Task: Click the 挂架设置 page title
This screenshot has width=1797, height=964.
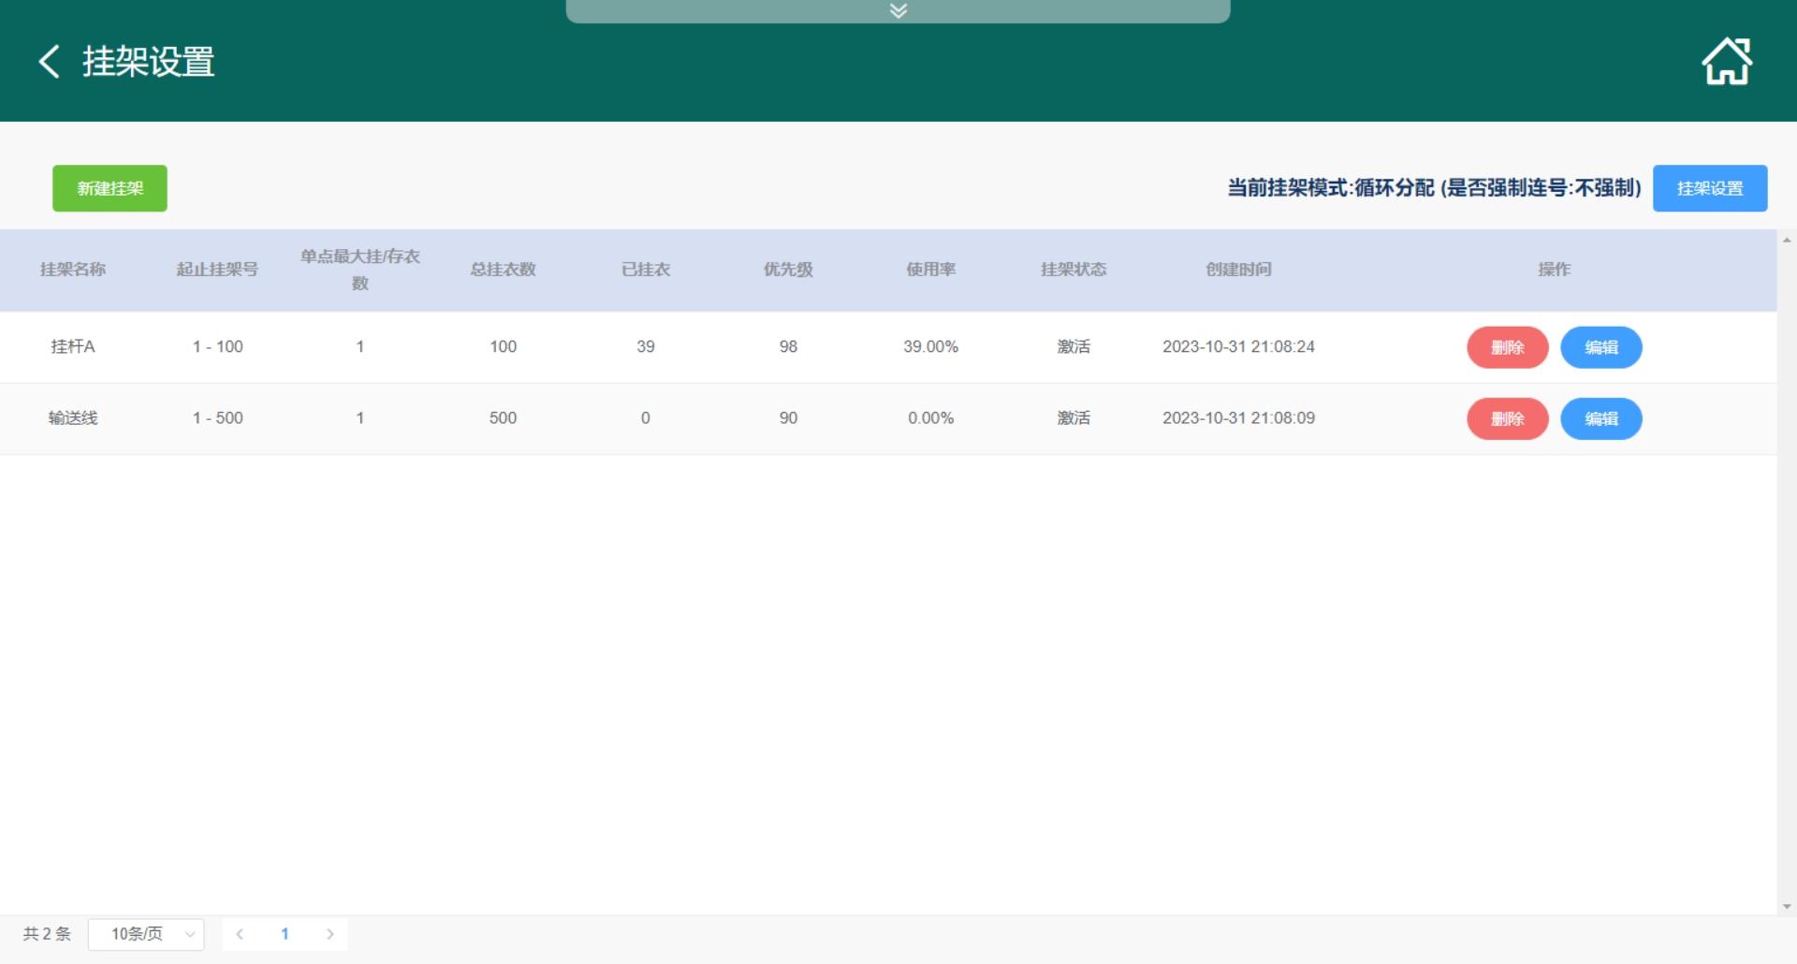Action: 148,62
